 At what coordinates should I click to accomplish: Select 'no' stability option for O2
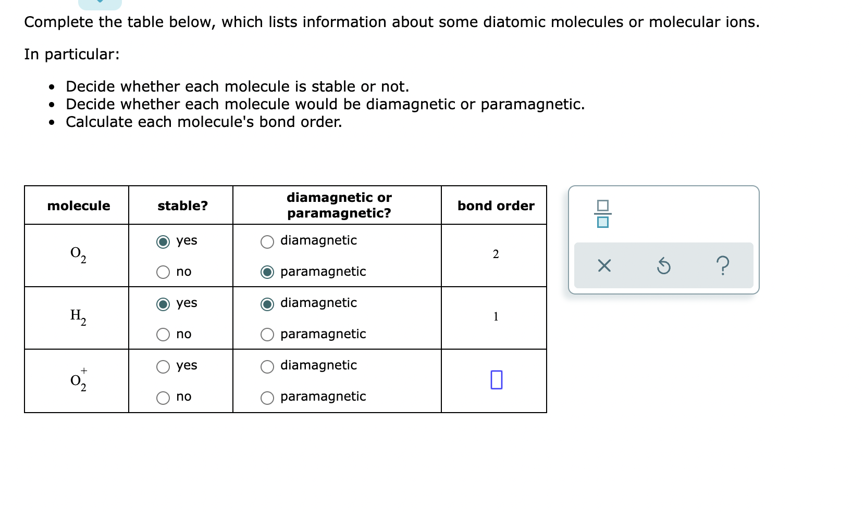[x=163, y=271]
